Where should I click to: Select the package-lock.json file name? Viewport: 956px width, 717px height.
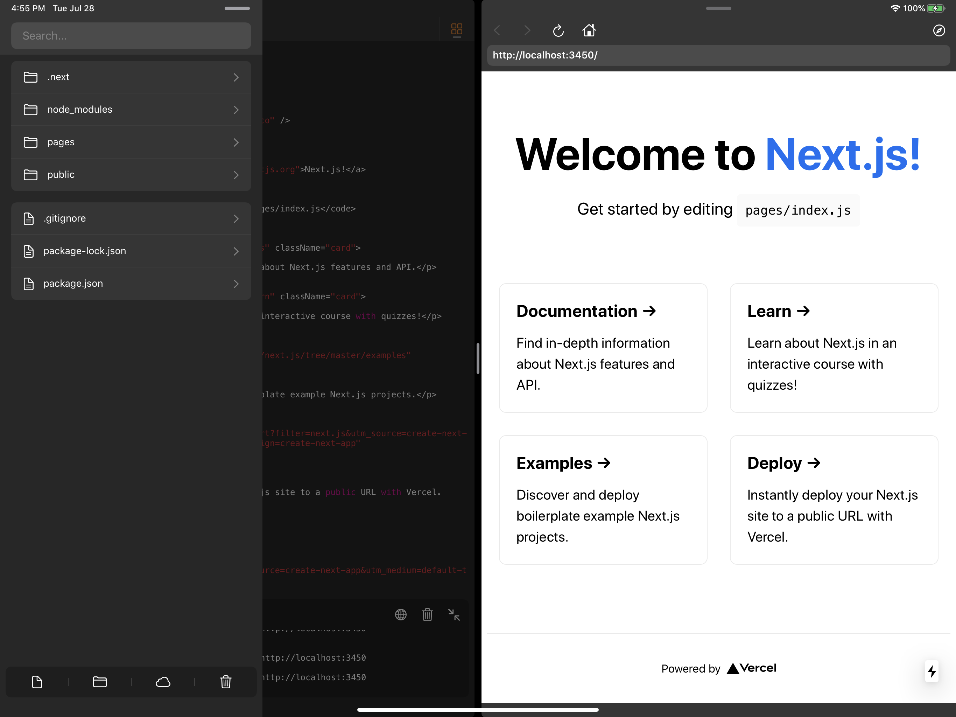[x=85, y=251]
